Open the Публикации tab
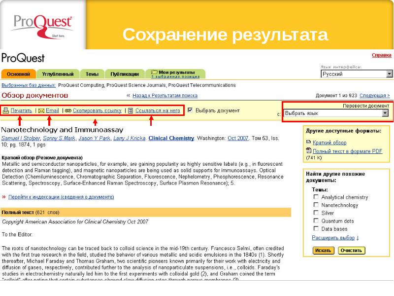The image size is (394, 296). (x=124, y=74)
